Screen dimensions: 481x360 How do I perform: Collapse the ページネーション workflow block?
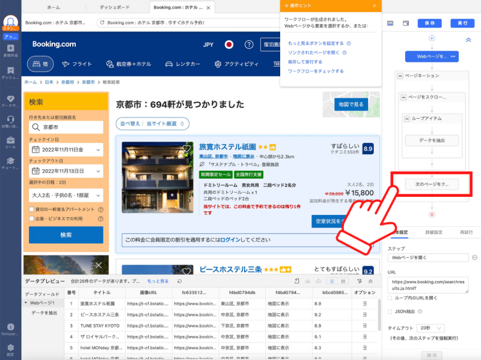[x=400, y=76]
